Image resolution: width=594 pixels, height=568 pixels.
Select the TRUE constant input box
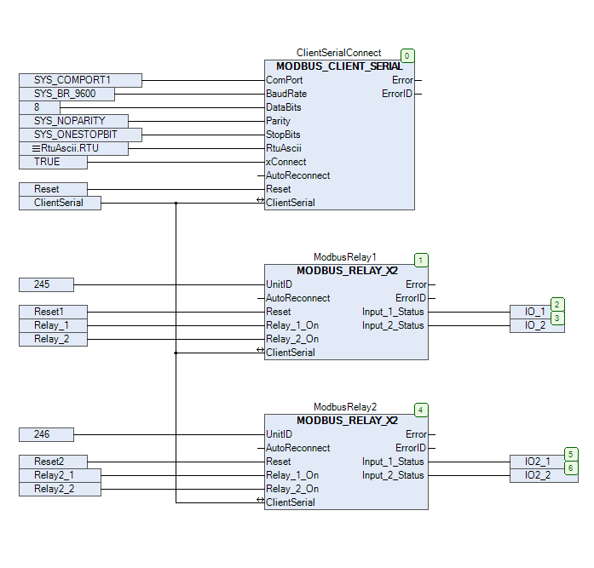(x=53, y=162)
